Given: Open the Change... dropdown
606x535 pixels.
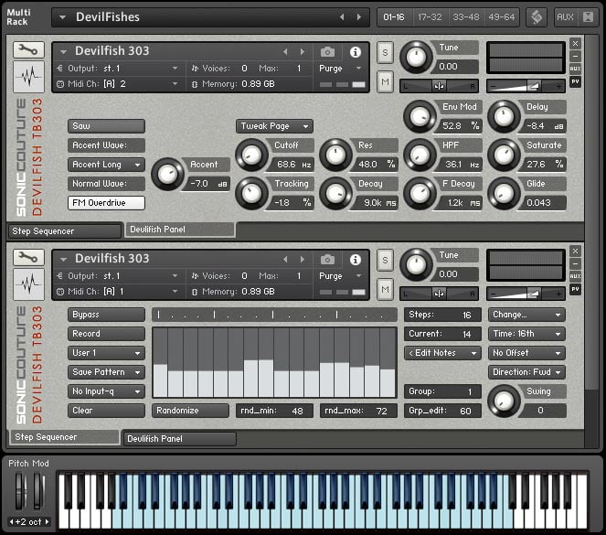Looking at the screenshot, I should tap(526, 315).
